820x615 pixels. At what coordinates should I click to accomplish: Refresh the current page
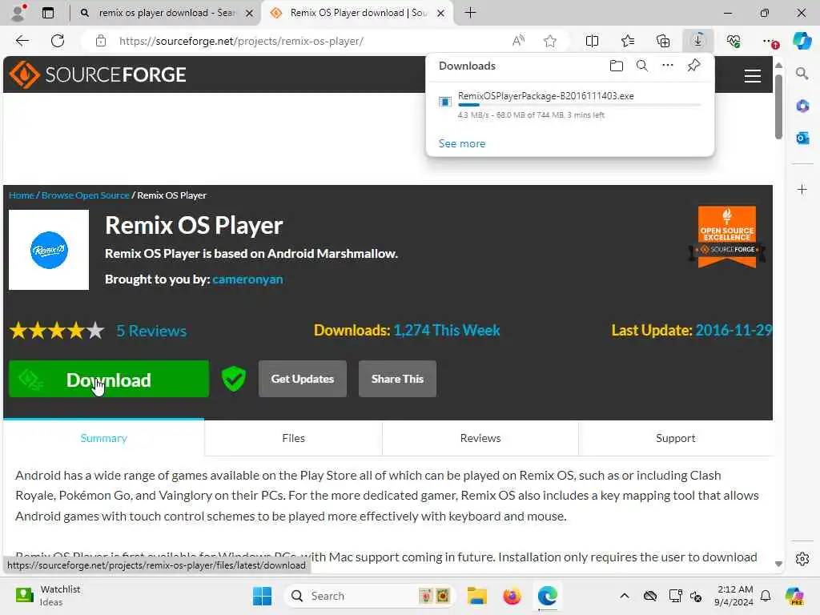tap(58, 41)
